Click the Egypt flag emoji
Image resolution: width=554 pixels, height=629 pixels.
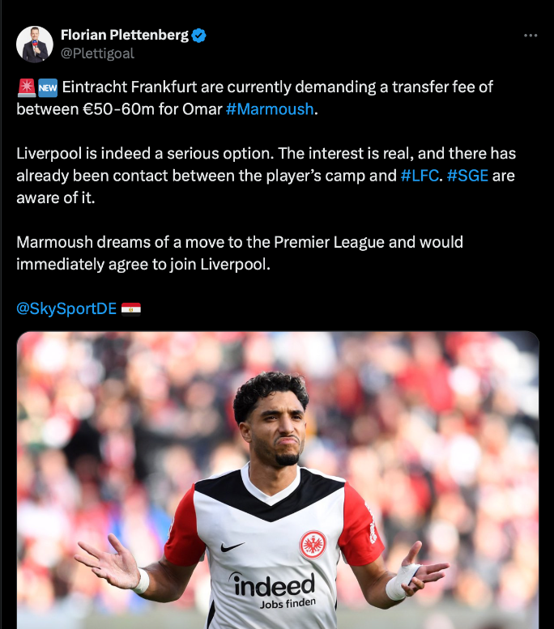[x=131, y=309]
